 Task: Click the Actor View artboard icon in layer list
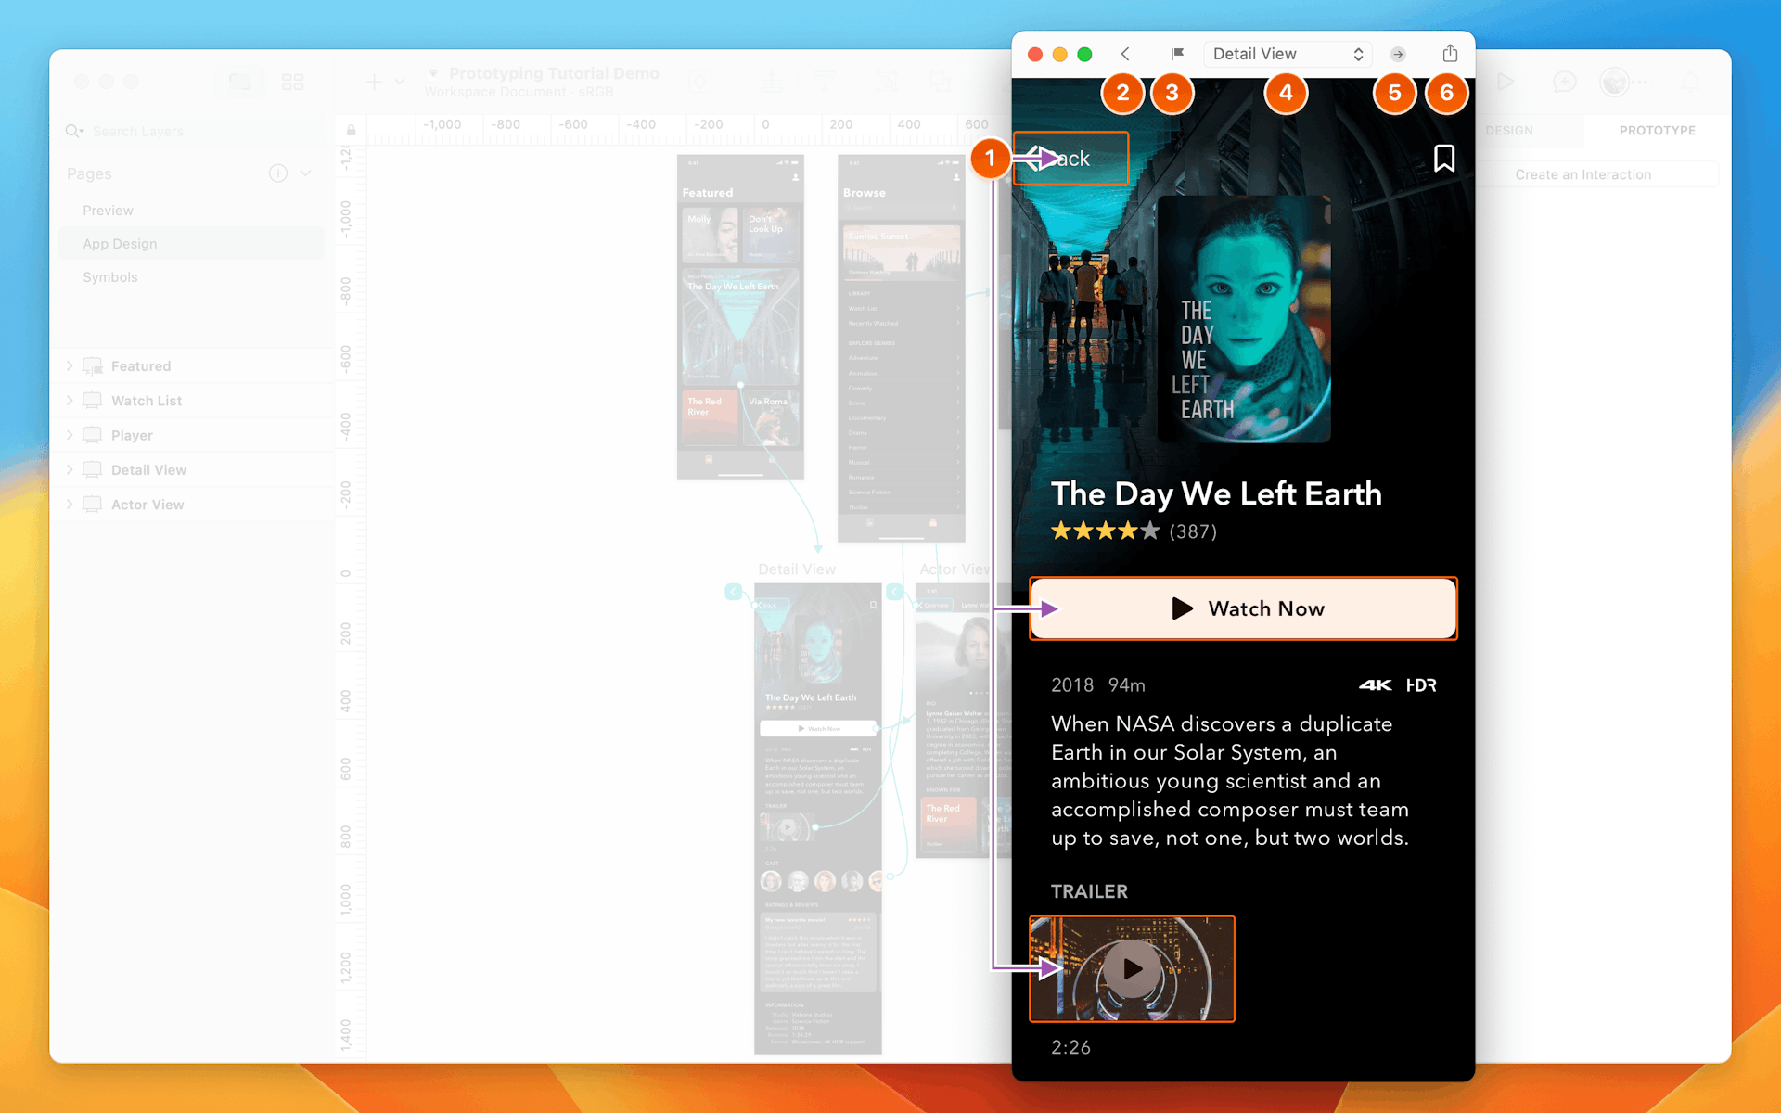coord(93,505)
